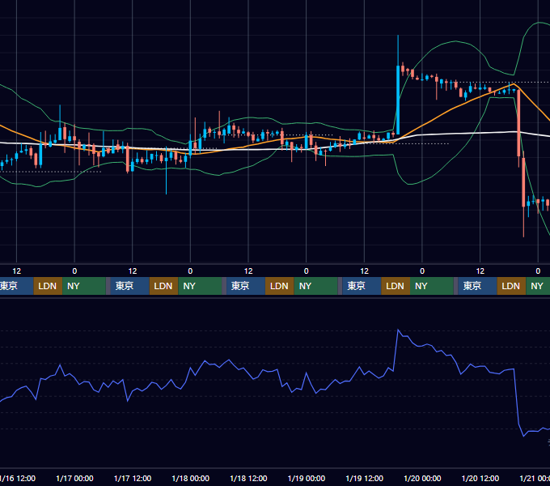Select the LDN session block for 1/16
This screenshot has height=486, width=550.
coord(48,286)
